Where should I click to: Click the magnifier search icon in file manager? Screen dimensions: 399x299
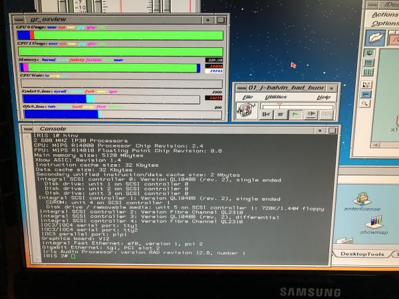pyautogui.click(x=365, y=104)
